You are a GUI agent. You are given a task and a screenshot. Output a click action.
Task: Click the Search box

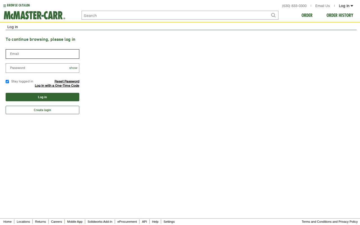pyautogui.click(x=174, y=15)
